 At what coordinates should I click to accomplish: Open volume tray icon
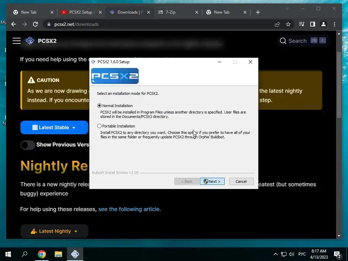pyautogui.click(x=292, y=254)
